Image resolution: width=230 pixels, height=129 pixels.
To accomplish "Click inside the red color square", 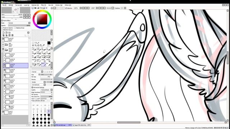I will pyautogui.click(x=42, y=19).
